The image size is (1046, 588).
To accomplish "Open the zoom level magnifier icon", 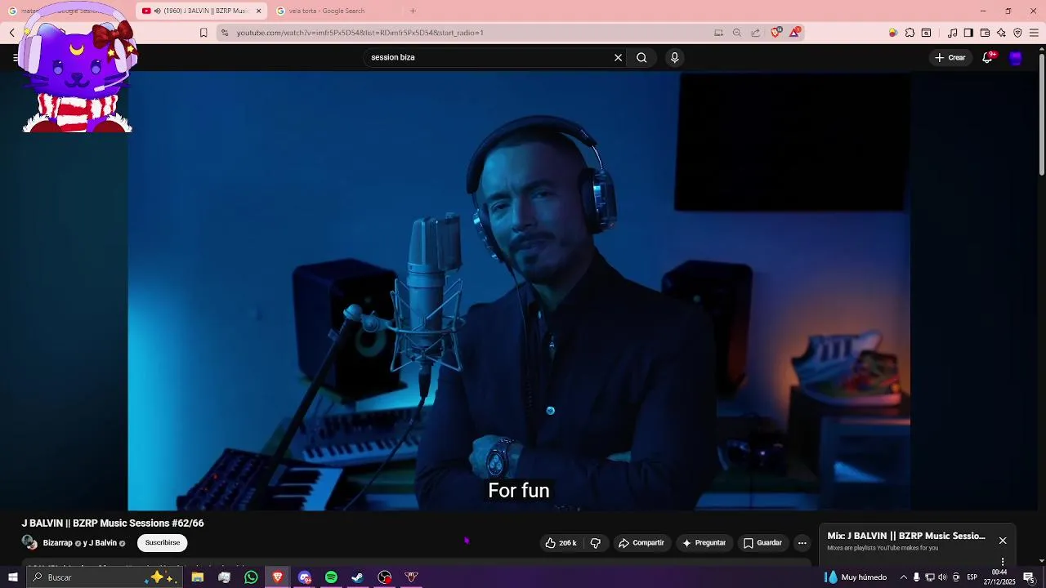I will [736, 33].
